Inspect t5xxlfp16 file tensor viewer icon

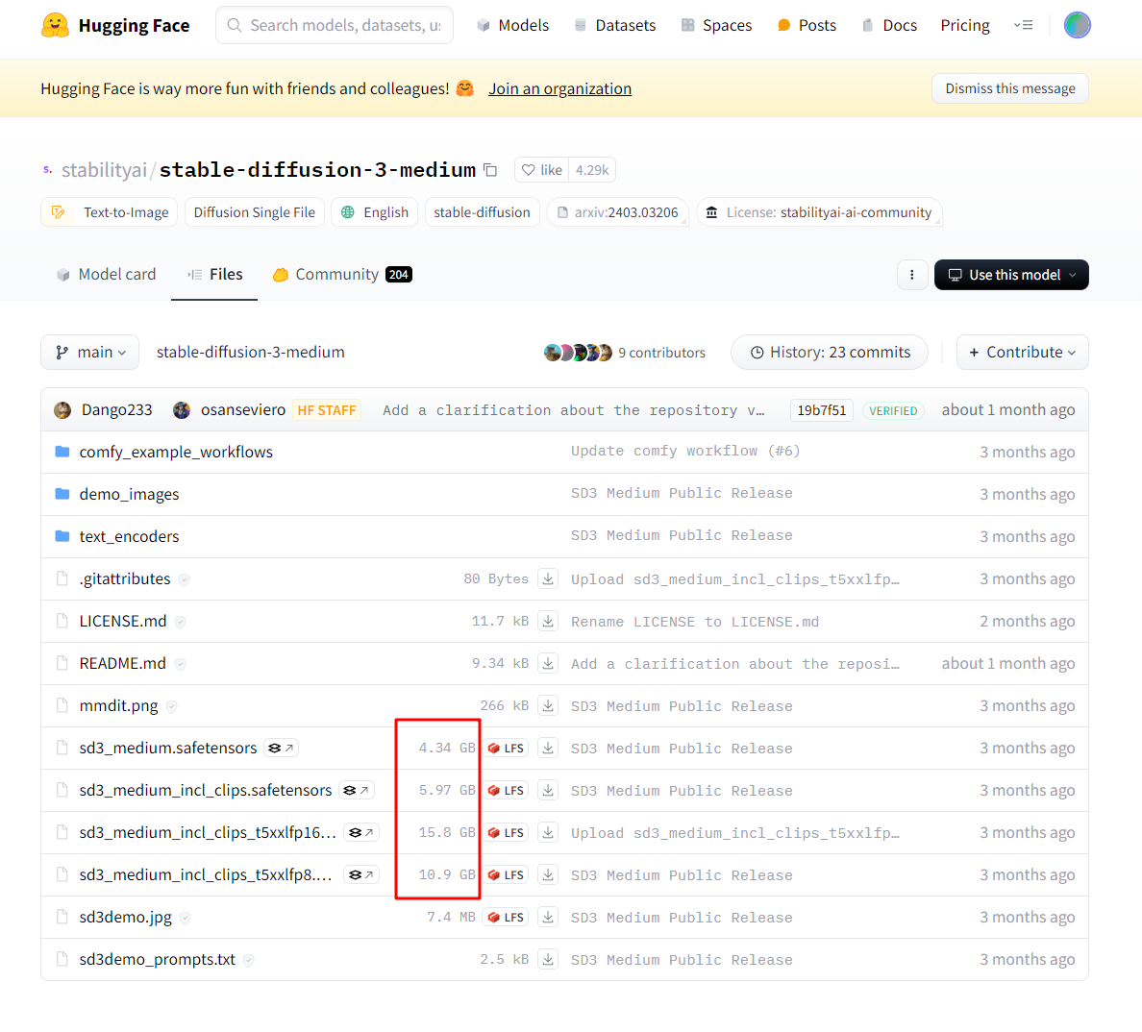362,832
